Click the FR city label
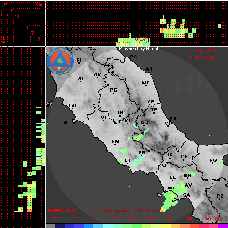 tap(142, 153)
